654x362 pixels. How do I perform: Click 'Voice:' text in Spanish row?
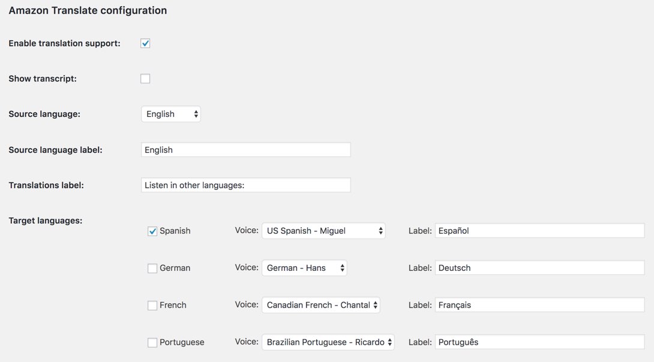tap(247, 230)
